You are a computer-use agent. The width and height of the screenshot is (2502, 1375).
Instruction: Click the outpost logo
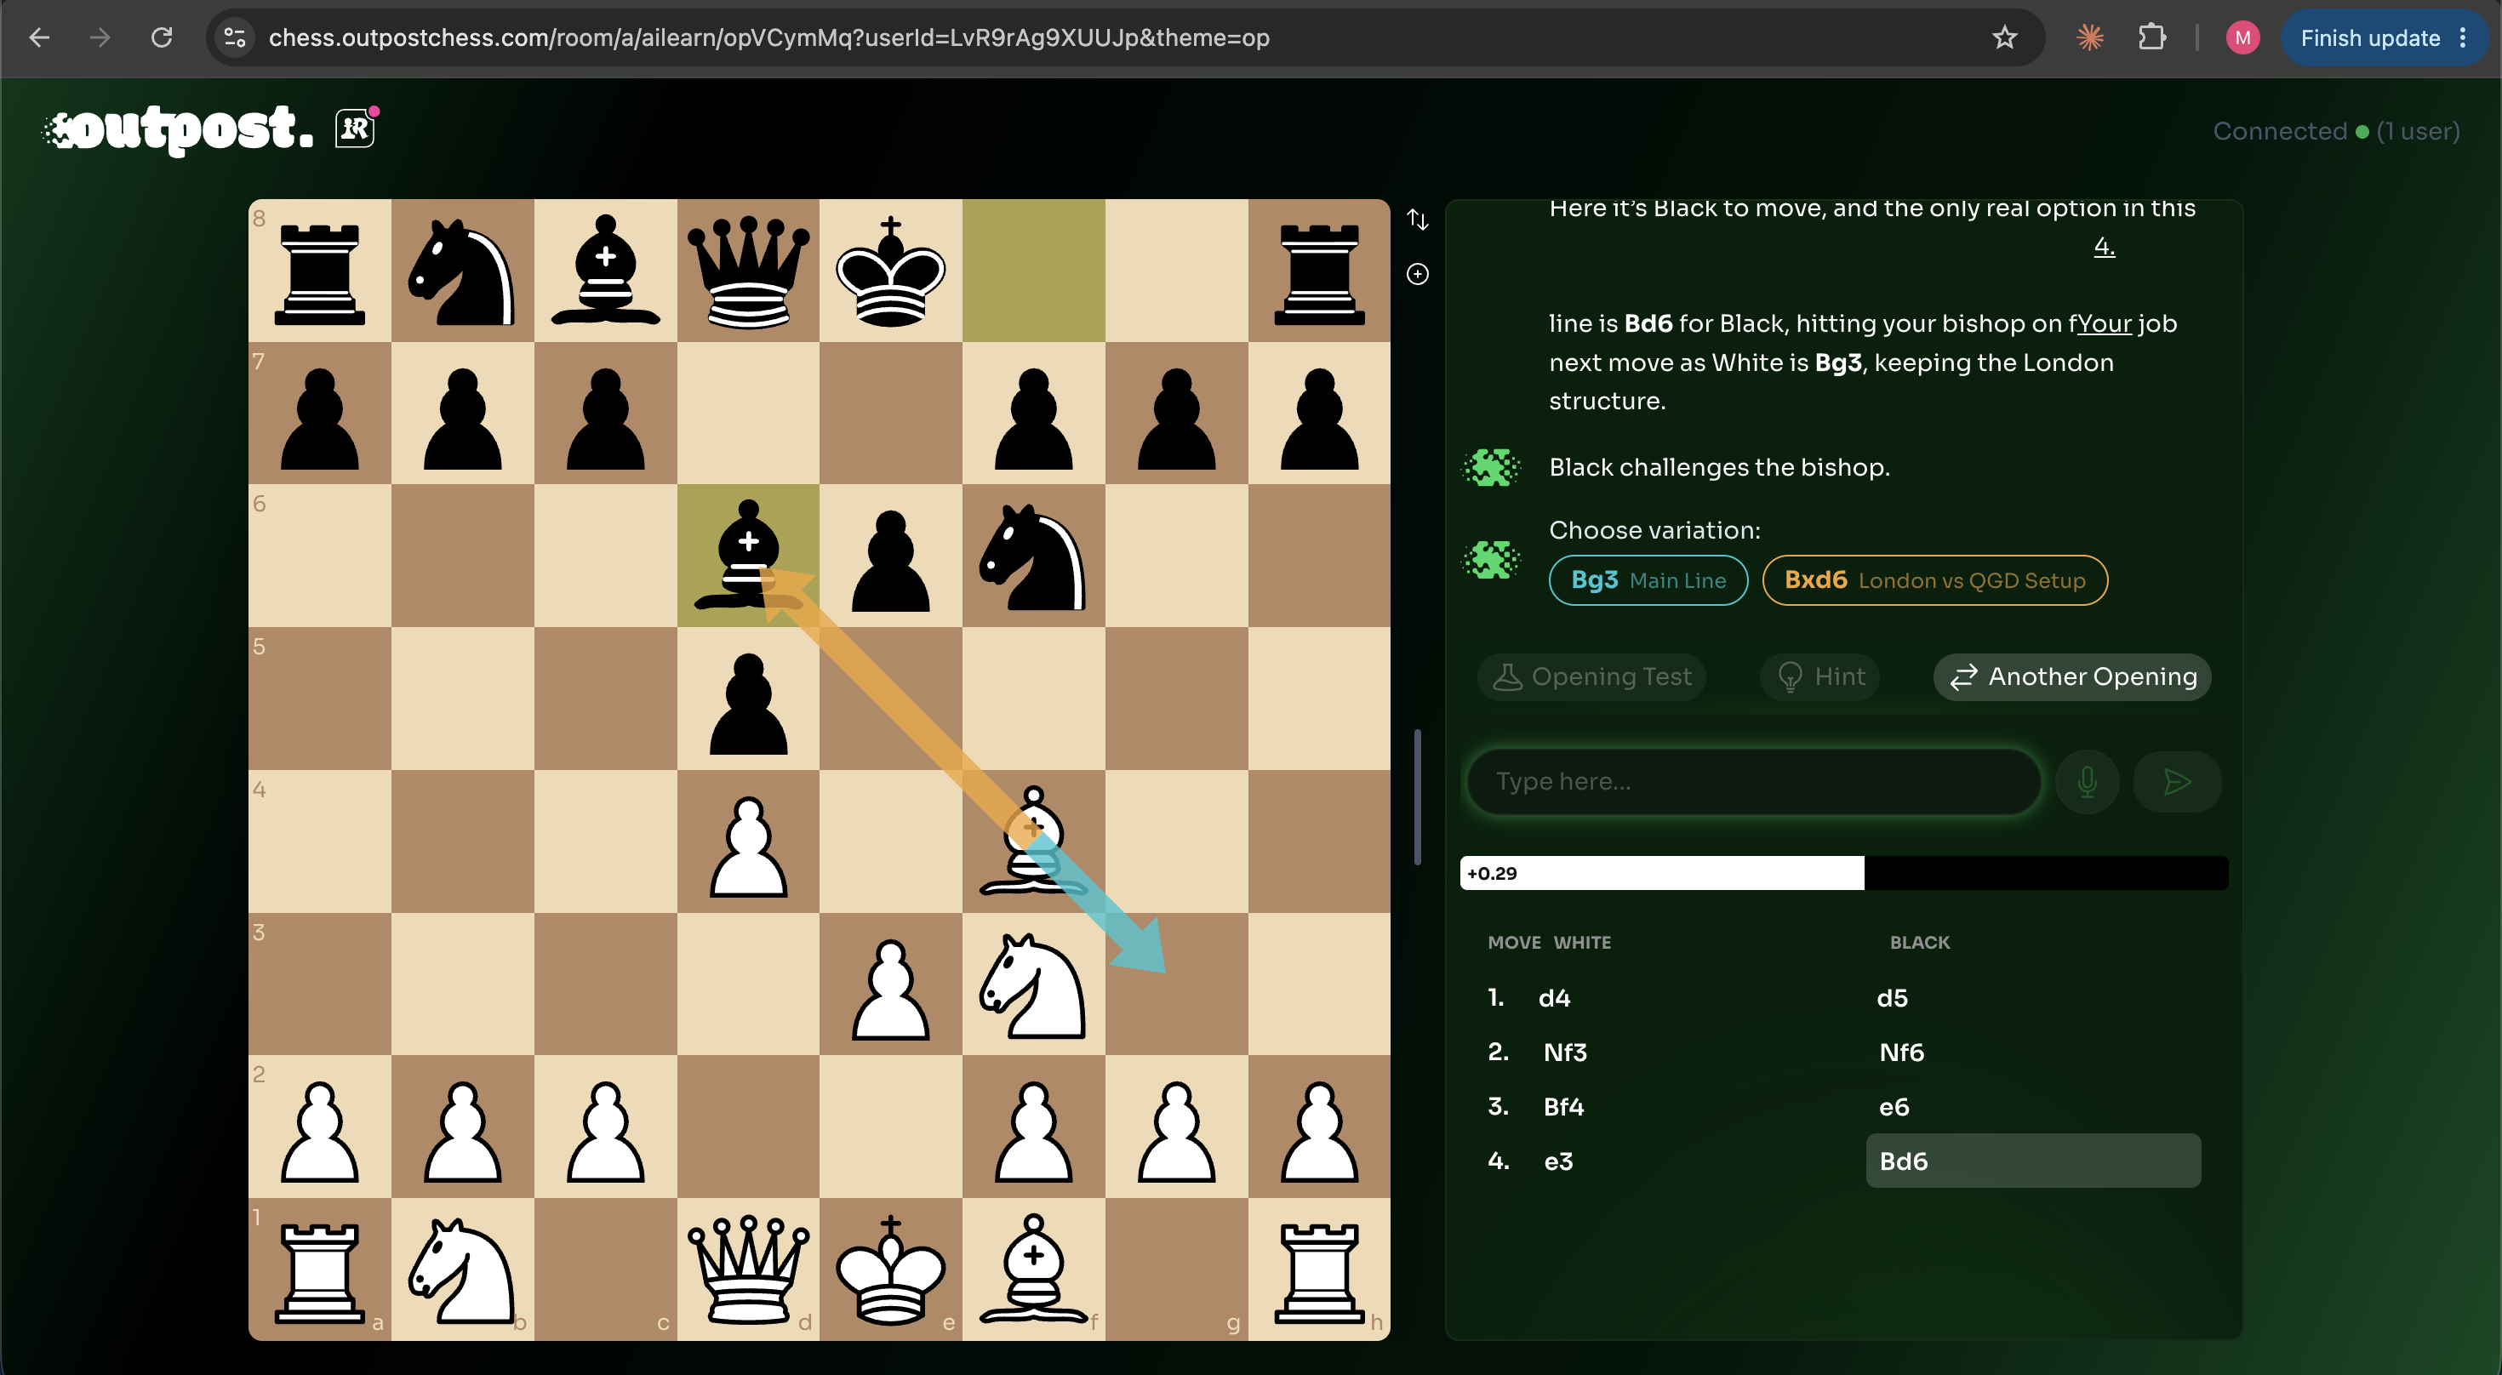(x=180, y=129)
